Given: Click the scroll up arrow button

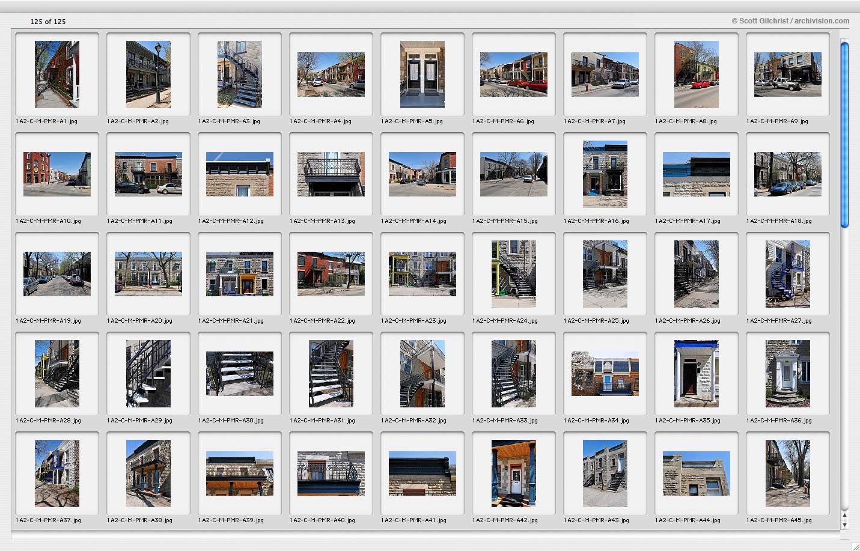Looking at the screenshot, I should [x=844, y=516].
